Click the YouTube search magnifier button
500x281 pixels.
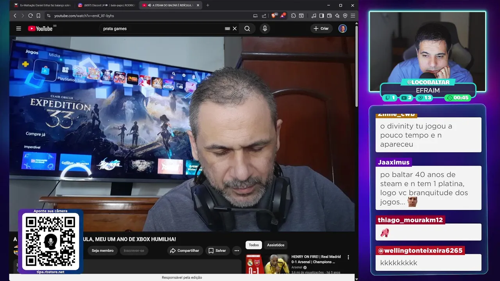pos(247,28)
